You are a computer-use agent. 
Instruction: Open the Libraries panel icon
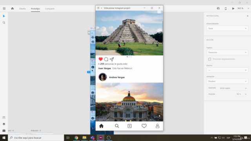pyautogui.click(x=4, y=117)
